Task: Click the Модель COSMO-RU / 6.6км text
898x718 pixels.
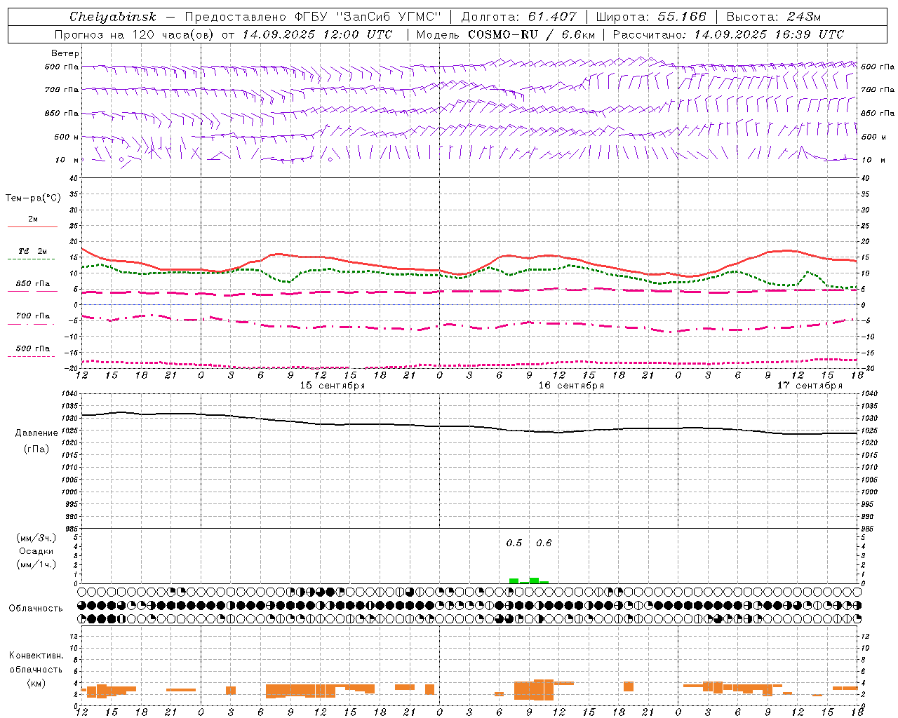Action: 506,34
